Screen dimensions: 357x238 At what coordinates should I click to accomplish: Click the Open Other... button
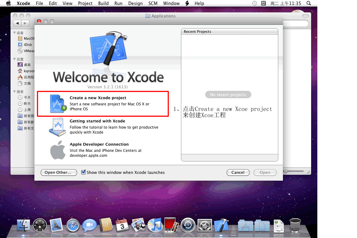(59, 172)
